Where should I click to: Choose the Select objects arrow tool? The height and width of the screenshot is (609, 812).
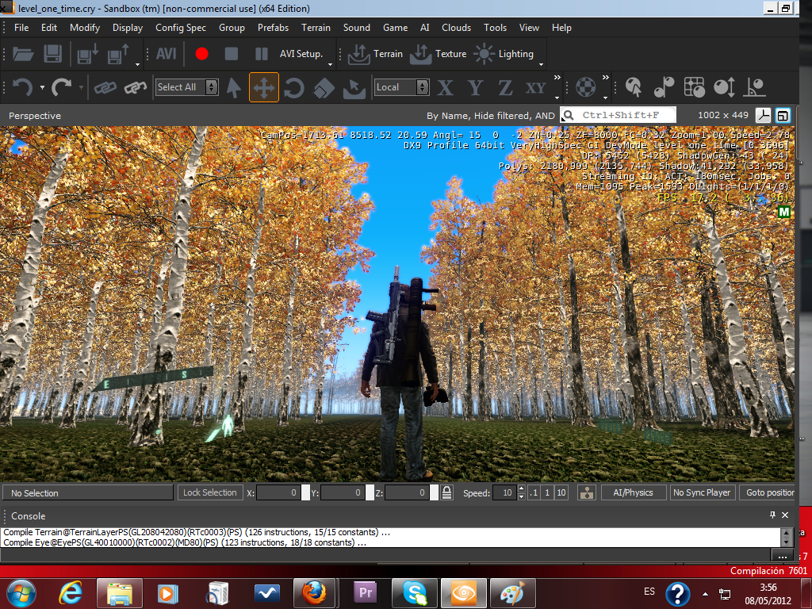click(234, 87)
